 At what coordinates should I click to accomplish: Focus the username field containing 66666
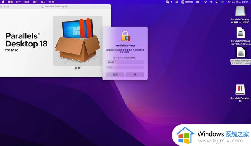(125, 62)
